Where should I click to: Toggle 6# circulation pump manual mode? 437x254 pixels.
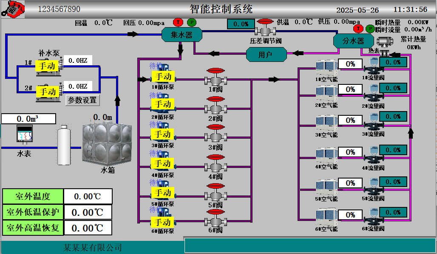click(163, 222)
